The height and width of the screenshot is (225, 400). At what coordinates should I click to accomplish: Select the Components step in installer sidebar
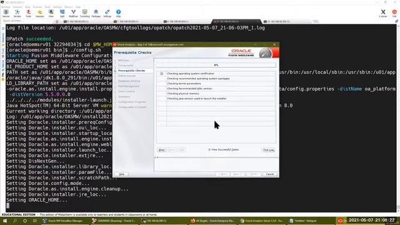point(126,65)
